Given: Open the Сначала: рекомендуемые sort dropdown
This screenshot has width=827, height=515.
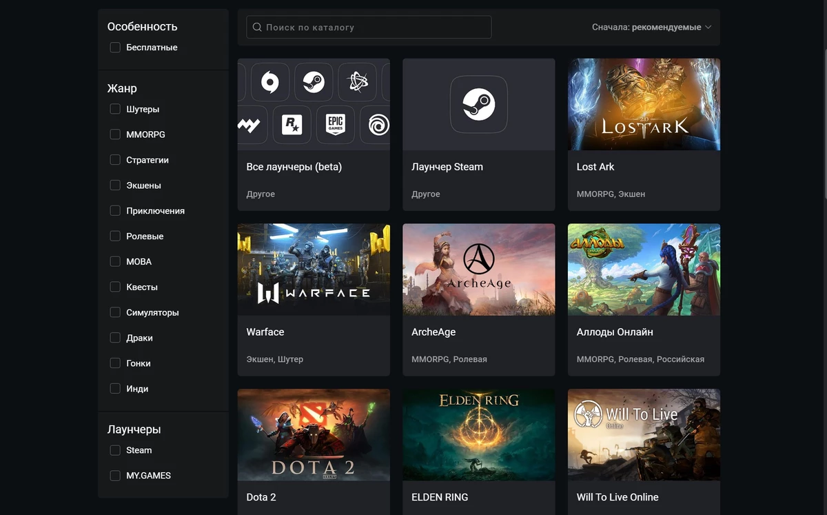Looking at the screenshot, I should (x=651, y=28).
